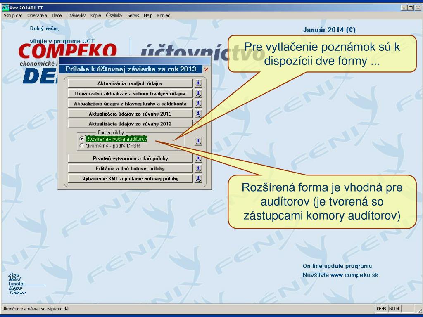Click Editácia a tlač hotovej prílohy button

(130, 168)
